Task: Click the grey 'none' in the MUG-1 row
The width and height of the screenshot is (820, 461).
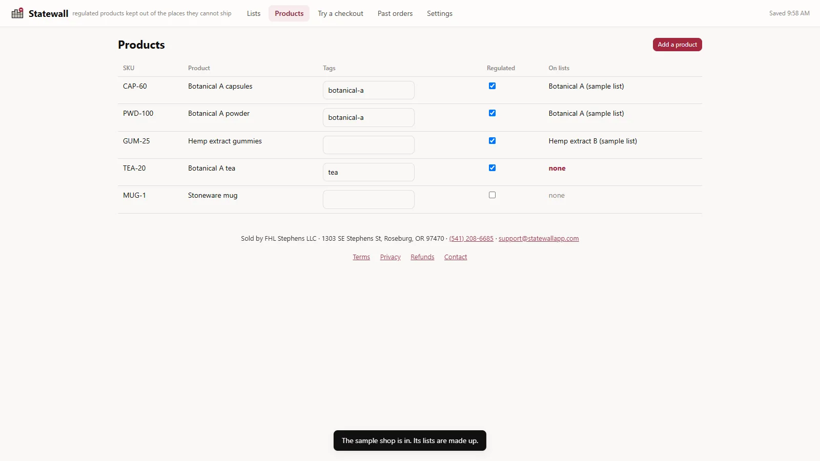Action: point(557,195)
